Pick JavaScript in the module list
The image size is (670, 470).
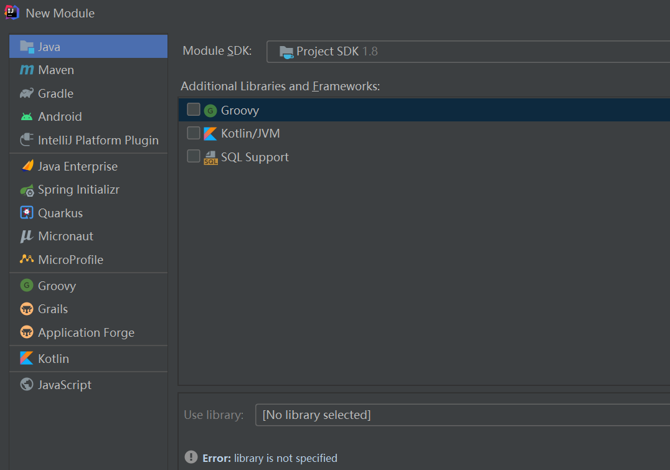pos(88,385)
